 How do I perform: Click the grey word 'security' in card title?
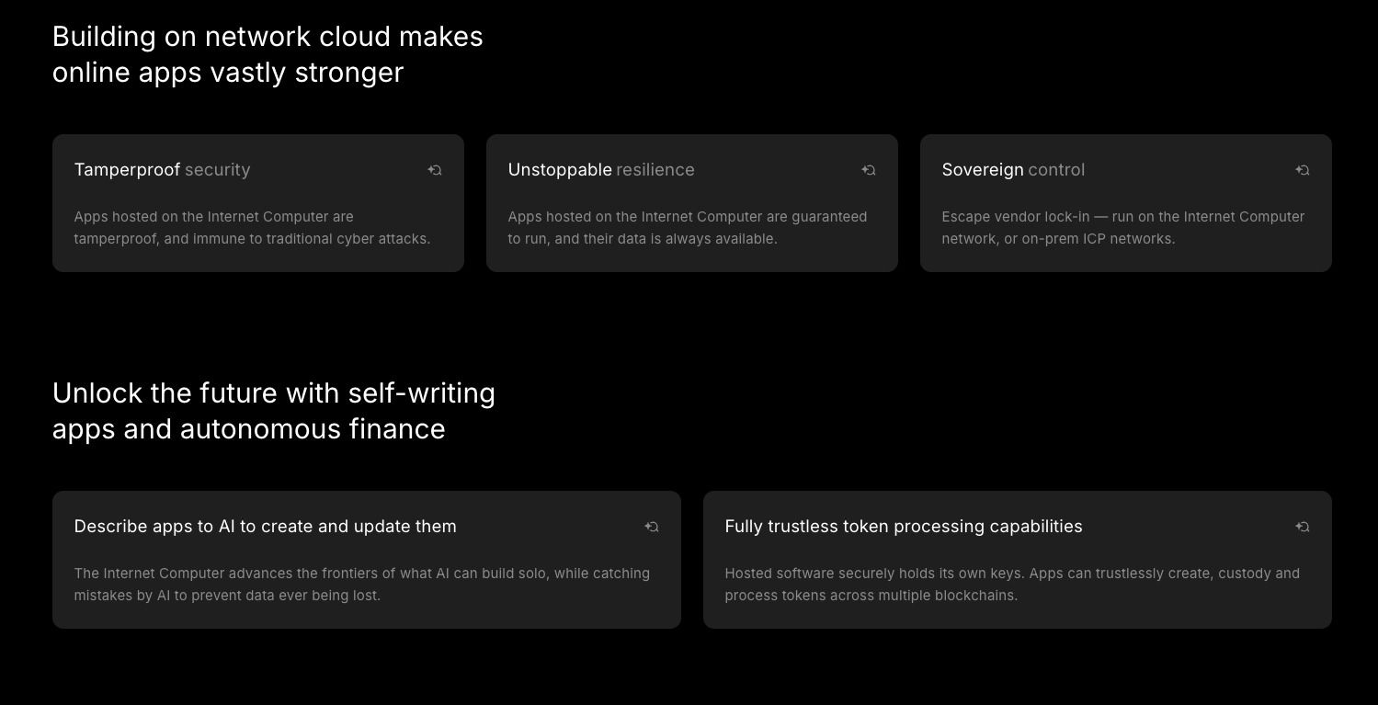pos(218,170)
